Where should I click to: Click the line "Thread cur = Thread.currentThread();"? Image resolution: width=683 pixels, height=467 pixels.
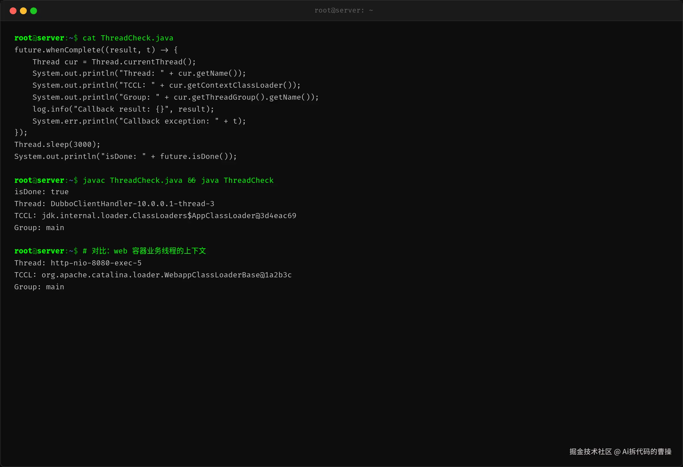click(114, 62)
